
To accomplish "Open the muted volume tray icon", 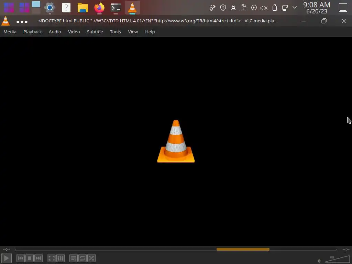I will tap(264, 8).
